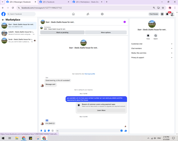Open Sticky Notes from taskbar
This screenshot has width=178, height=141.
point(31,138)
